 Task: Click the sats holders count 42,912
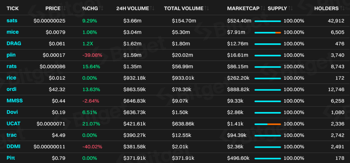tap(336, 21)
